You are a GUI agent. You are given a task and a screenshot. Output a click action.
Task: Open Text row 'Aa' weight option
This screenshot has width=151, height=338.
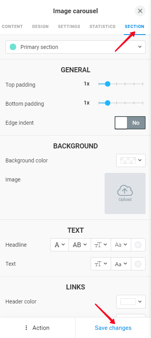(x=121, y=264)
